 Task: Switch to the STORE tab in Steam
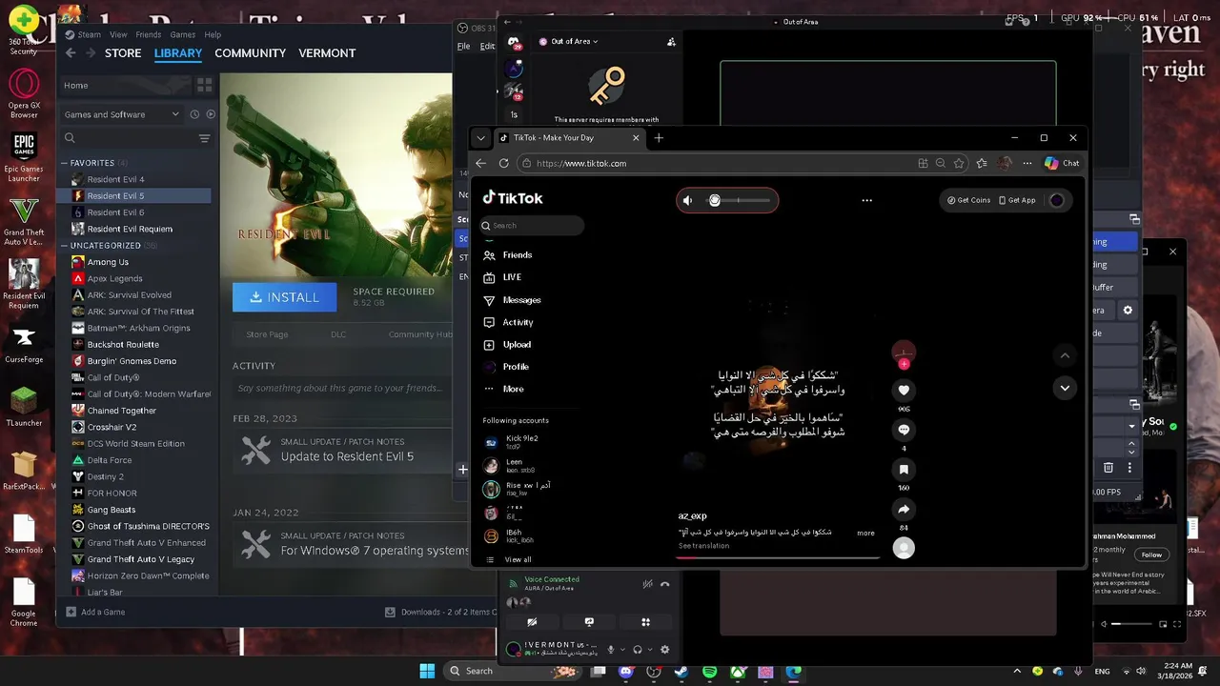[x=123, y=53]
